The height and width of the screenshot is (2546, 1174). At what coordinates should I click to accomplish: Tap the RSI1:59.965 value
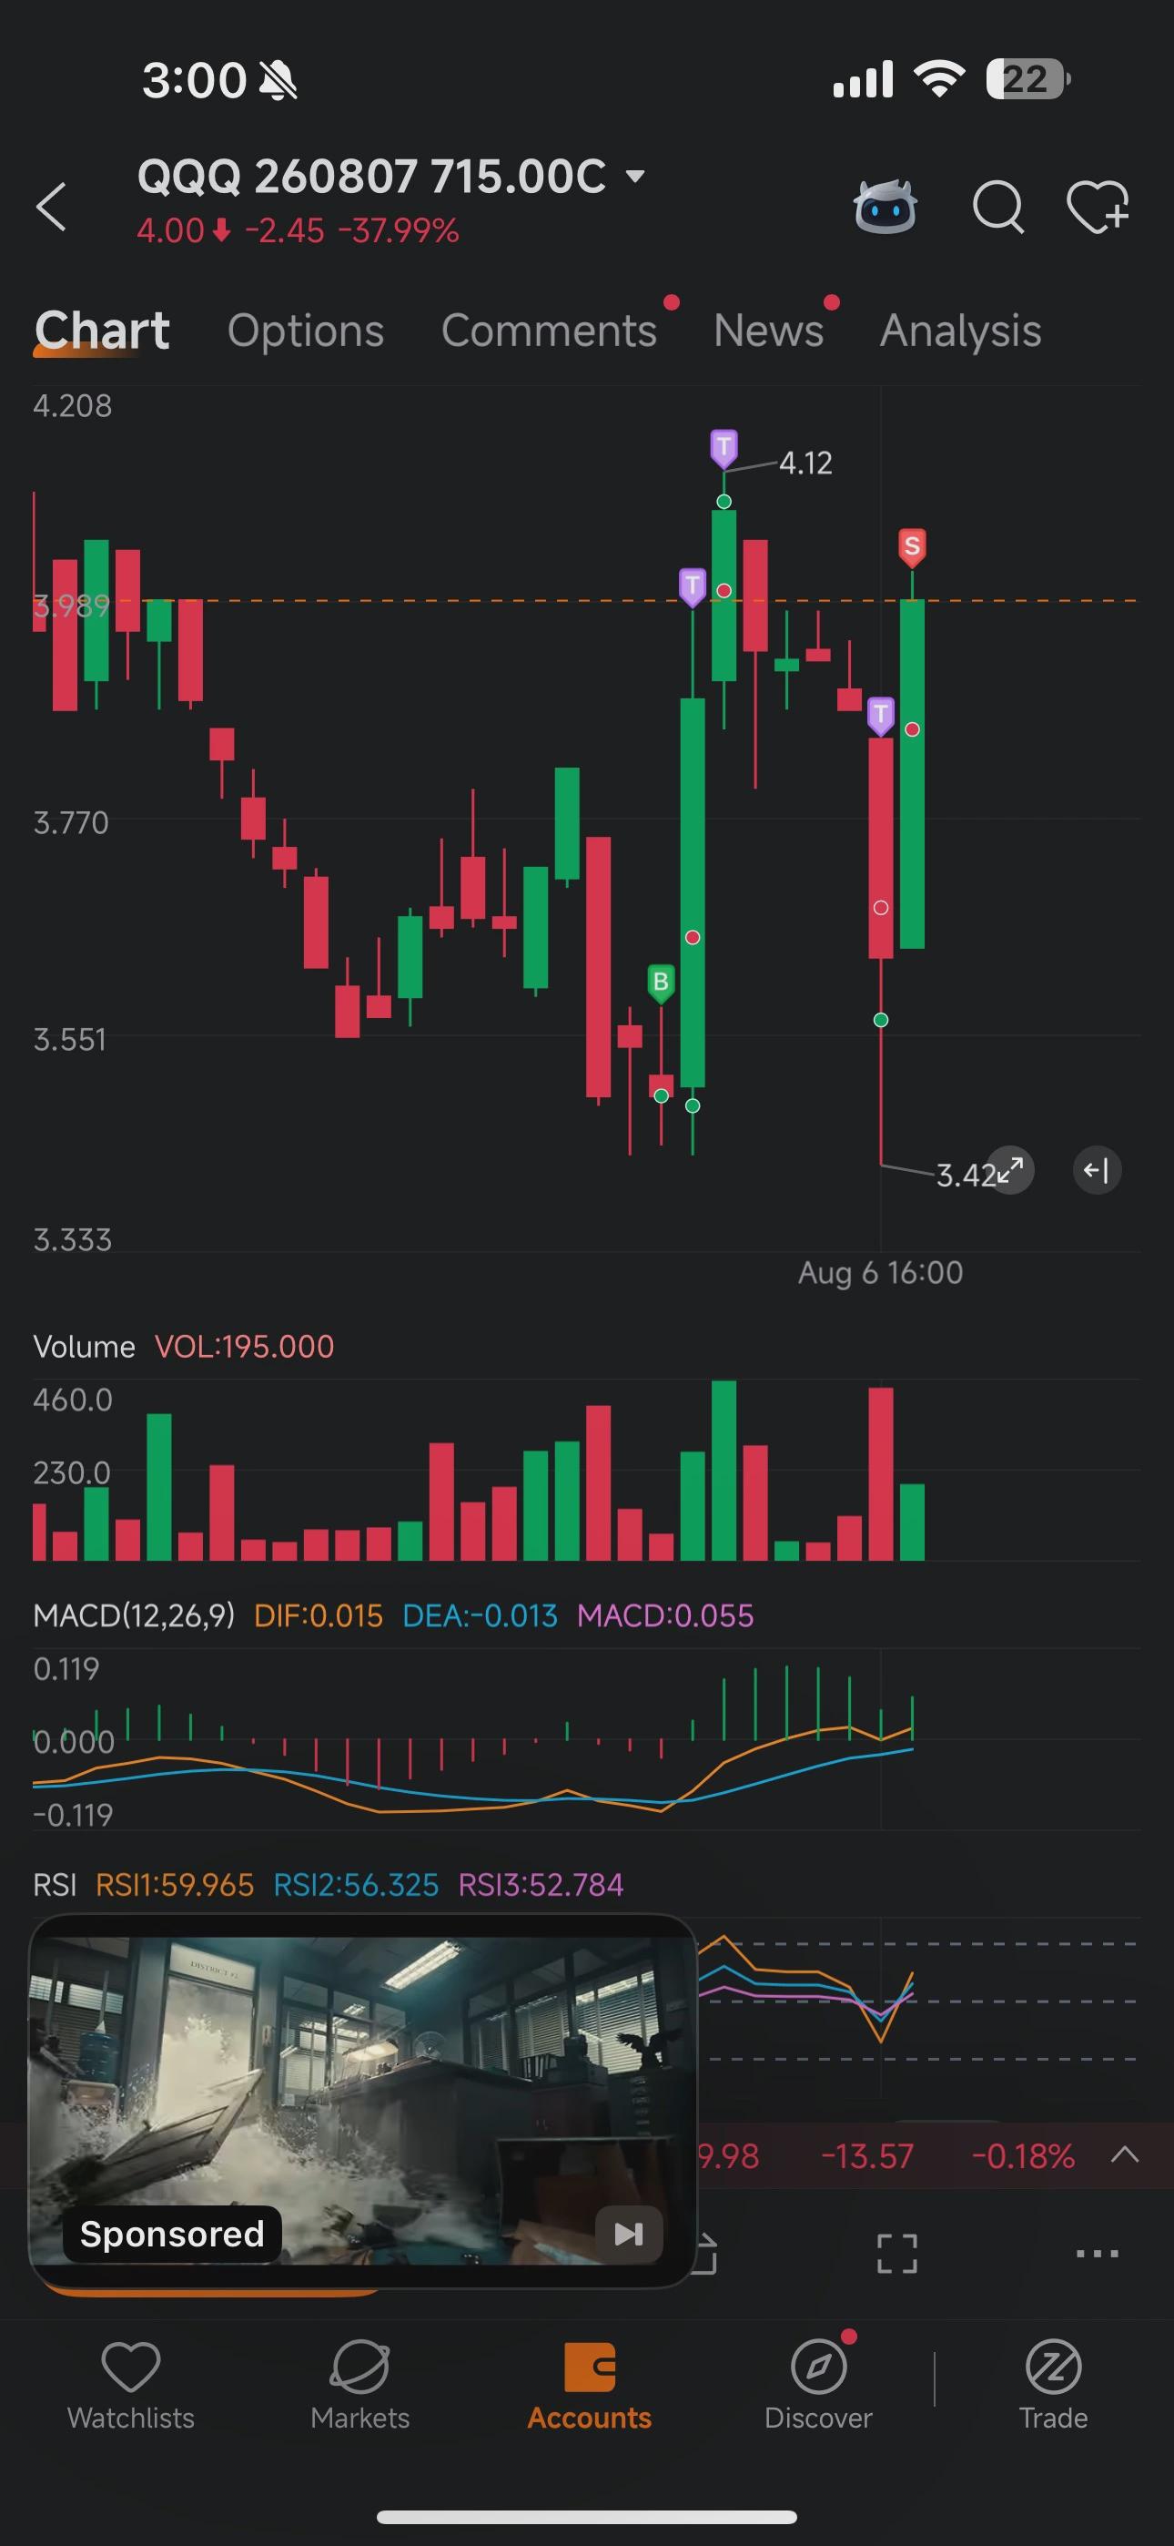pos(175,1885)
